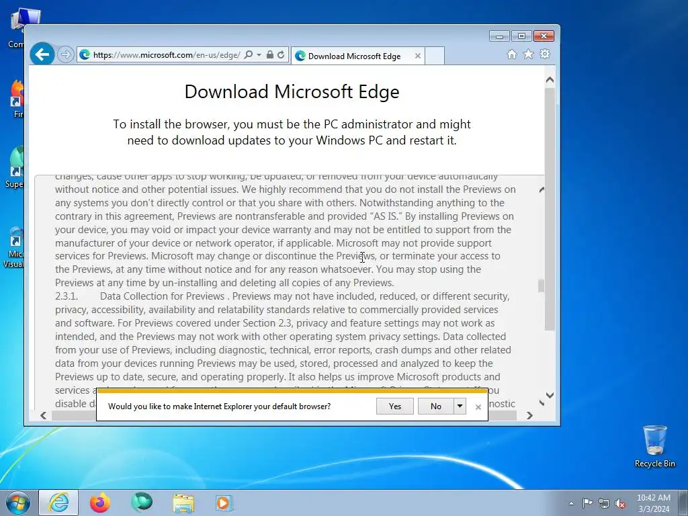688x516 pixels.
Task: Click the page scrollbar up arrow
Action: click(550, 80)
